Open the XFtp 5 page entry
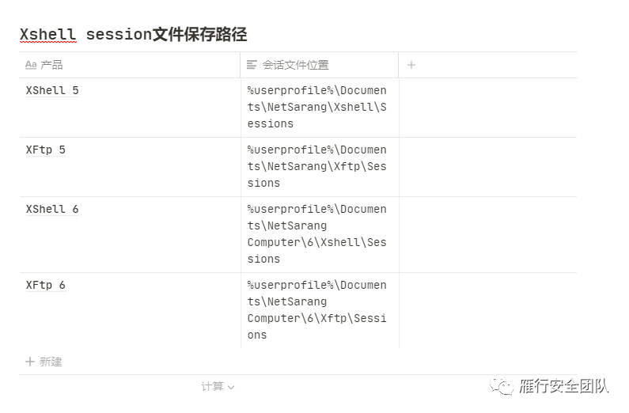This screenshot has width=629, height=413. click(45, 150)
